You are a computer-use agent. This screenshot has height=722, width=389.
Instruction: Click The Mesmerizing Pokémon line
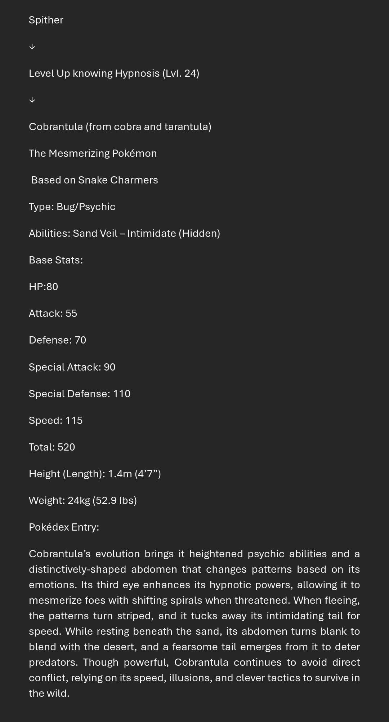(93, 154)
